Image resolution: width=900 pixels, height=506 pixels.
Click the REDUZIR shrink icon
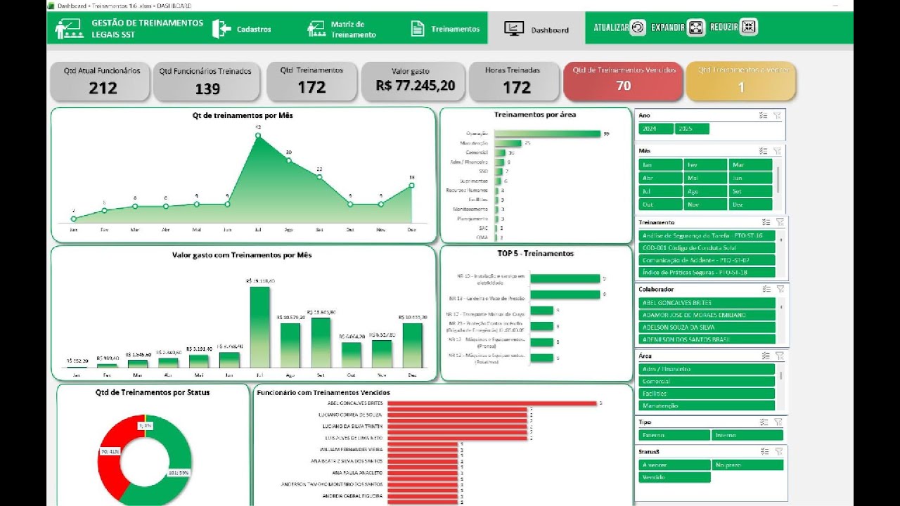point(749,27)
